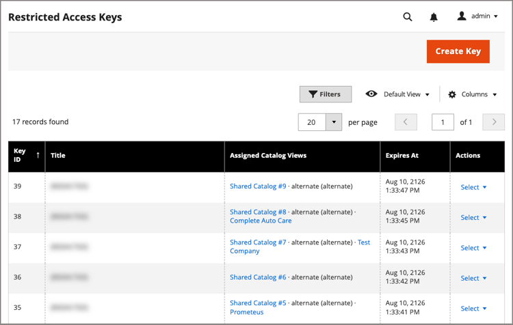Go to the previous page arrow
This screenshot has height=325, width=513.
406,122
